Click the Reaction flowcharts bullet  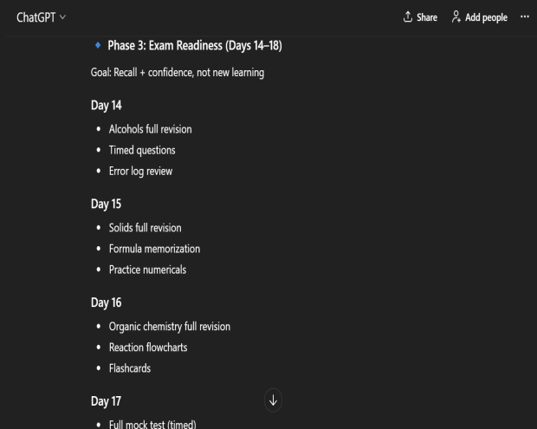coord(148,348)
